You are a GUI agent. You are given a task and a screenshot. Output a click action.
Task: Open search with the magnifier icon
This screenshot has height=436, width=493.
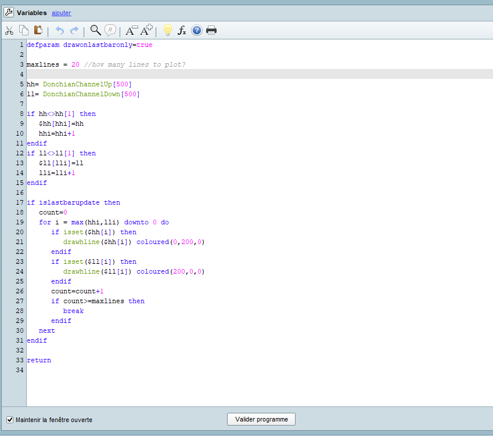point(95,30)
